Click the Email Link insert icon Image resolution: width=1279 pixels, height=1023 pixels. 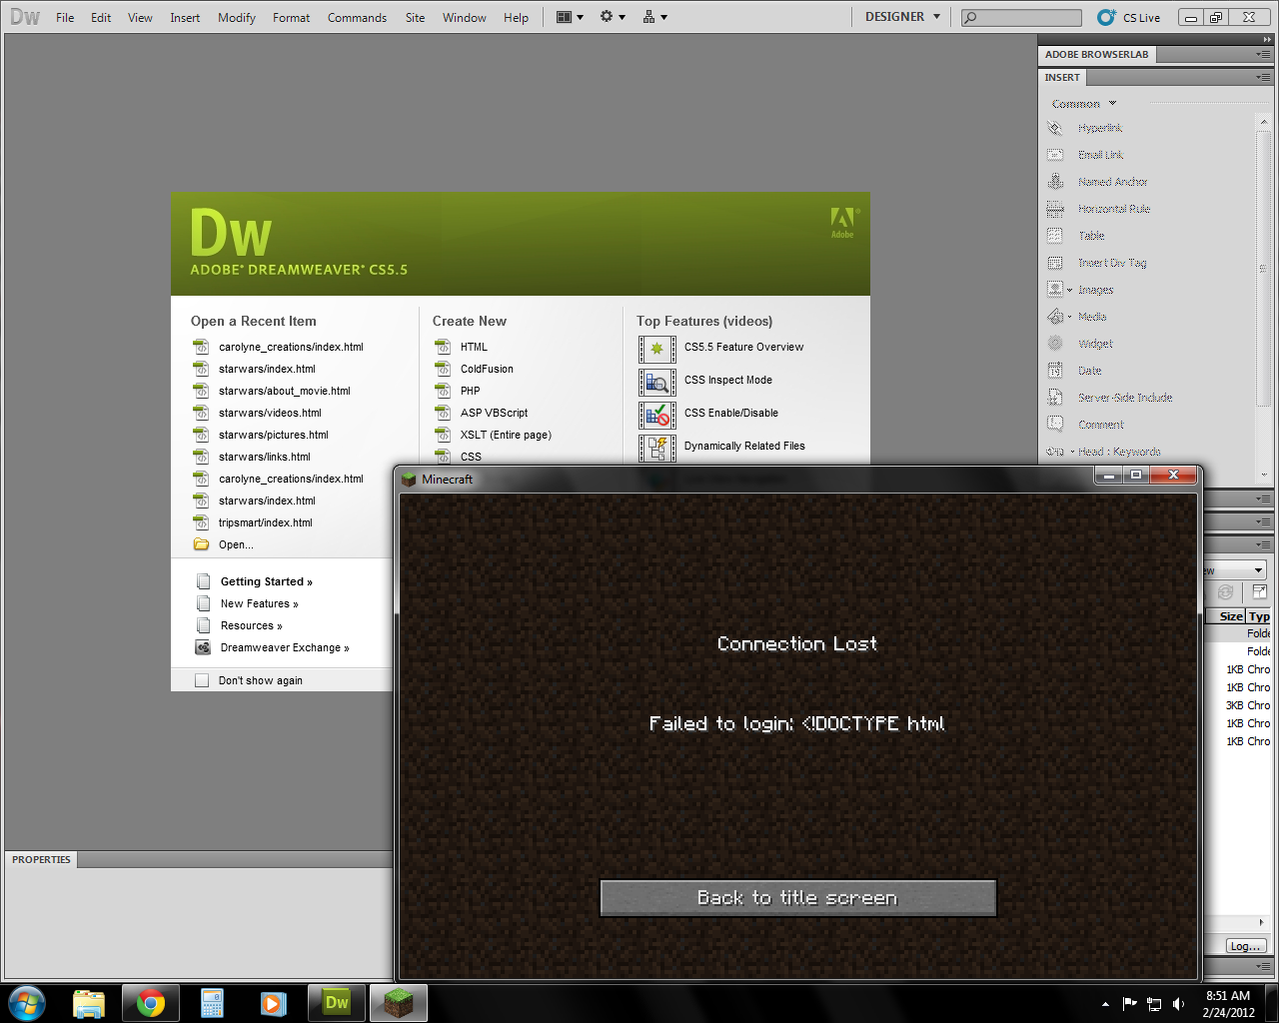[x=1055, y=155]
